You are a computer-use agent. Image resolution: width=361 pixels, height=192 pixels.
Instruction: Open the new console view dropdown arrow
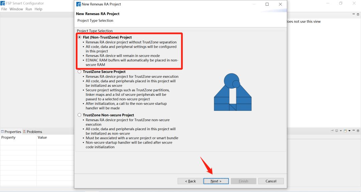[349, 131]
